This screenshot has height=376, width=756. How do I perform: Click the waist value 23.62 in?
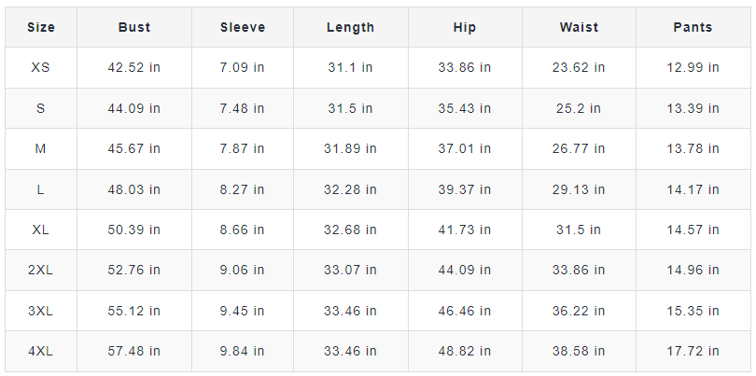(x=579, y=68)
